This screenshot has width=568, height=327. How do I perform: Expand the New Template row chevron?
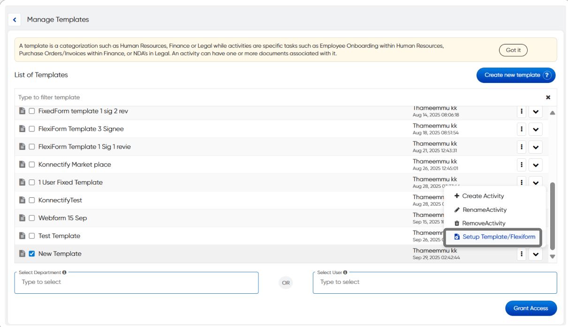coord(536,254)
